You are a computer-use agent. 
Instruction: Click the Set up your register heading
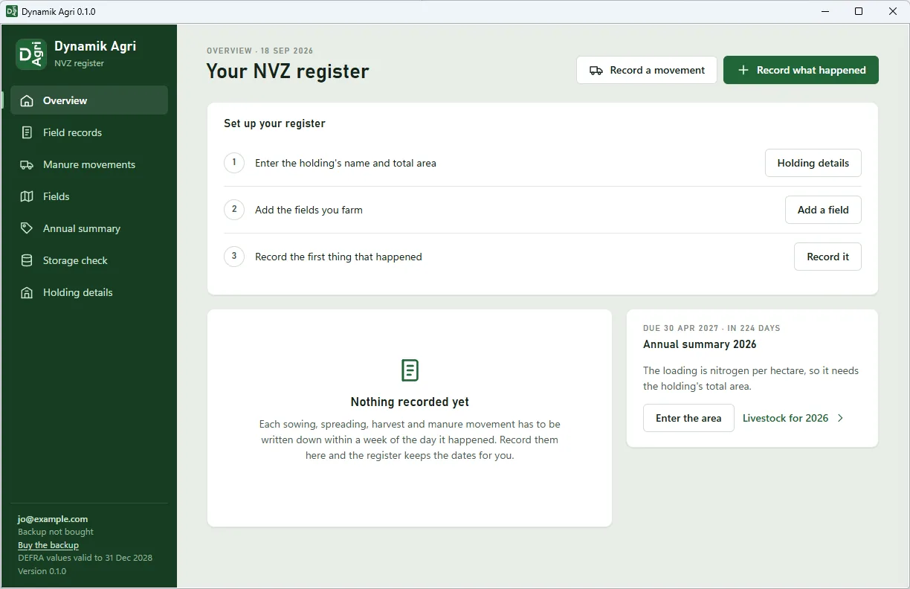coord(274,123)
